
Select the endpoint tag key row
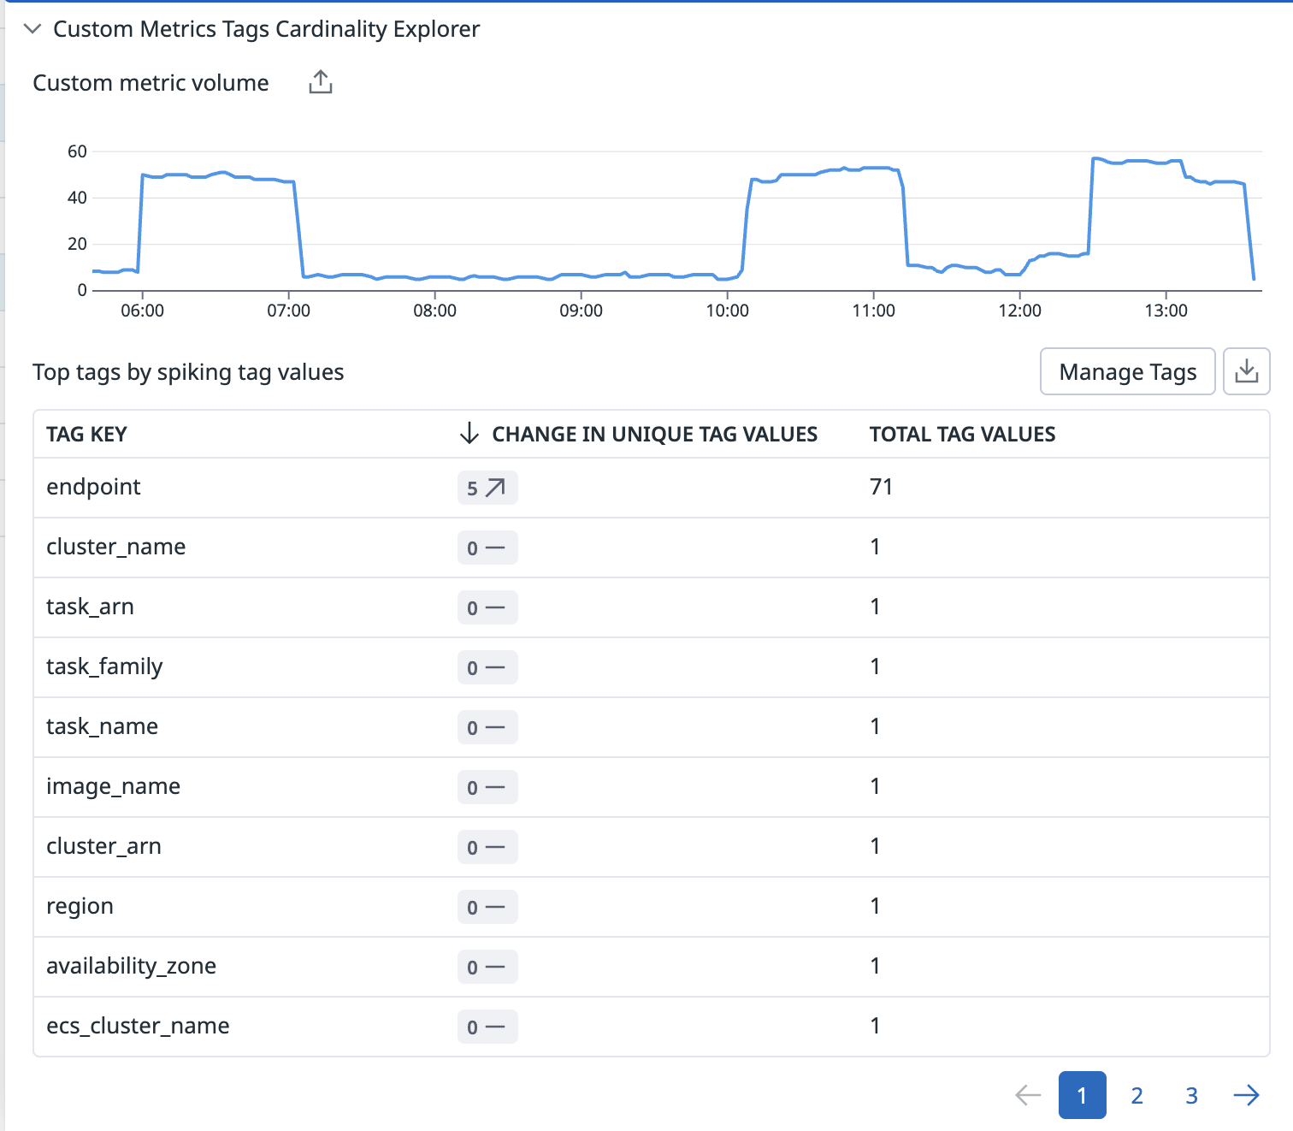coord(93,487)
